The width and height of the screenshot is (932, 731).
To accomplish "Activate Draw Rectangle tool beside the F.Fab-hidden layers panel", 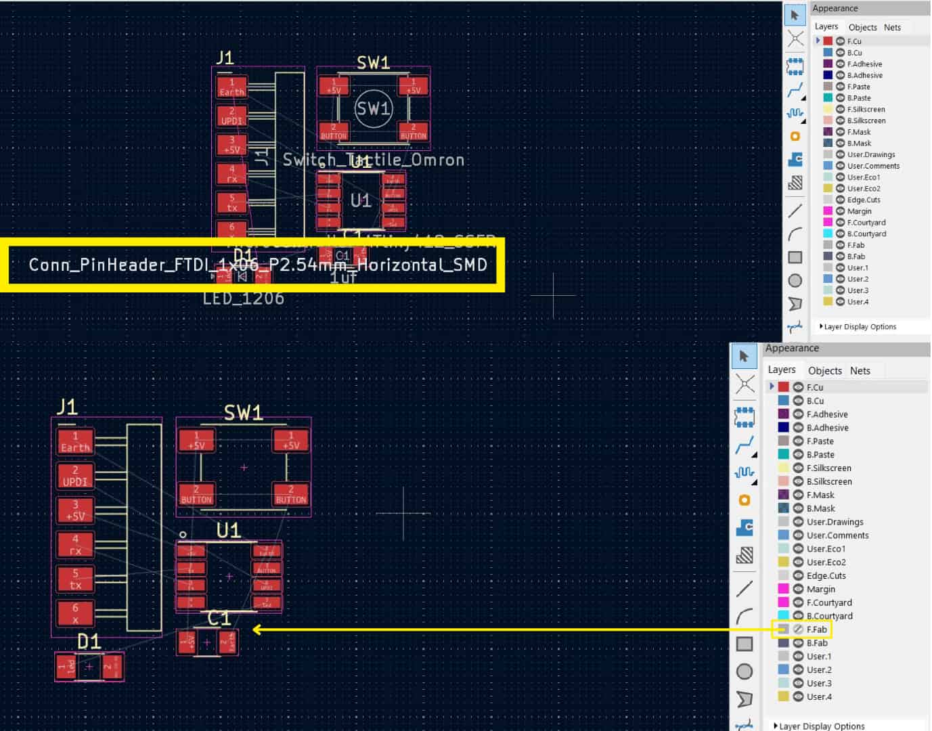I will point(744,644).
